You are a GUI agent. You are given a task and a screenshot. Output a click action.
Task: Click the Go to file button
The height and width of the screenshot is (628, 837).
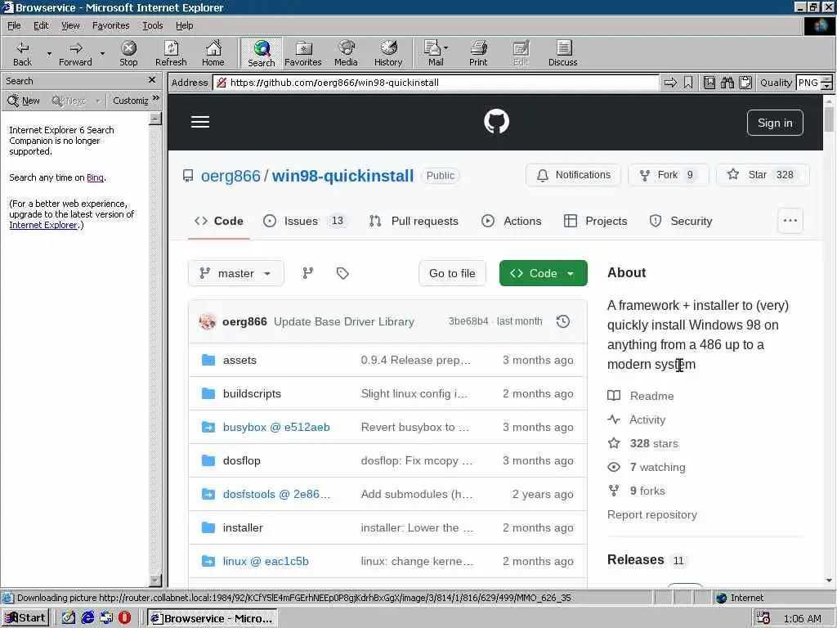pyautogui.click(x=452, y=273)
